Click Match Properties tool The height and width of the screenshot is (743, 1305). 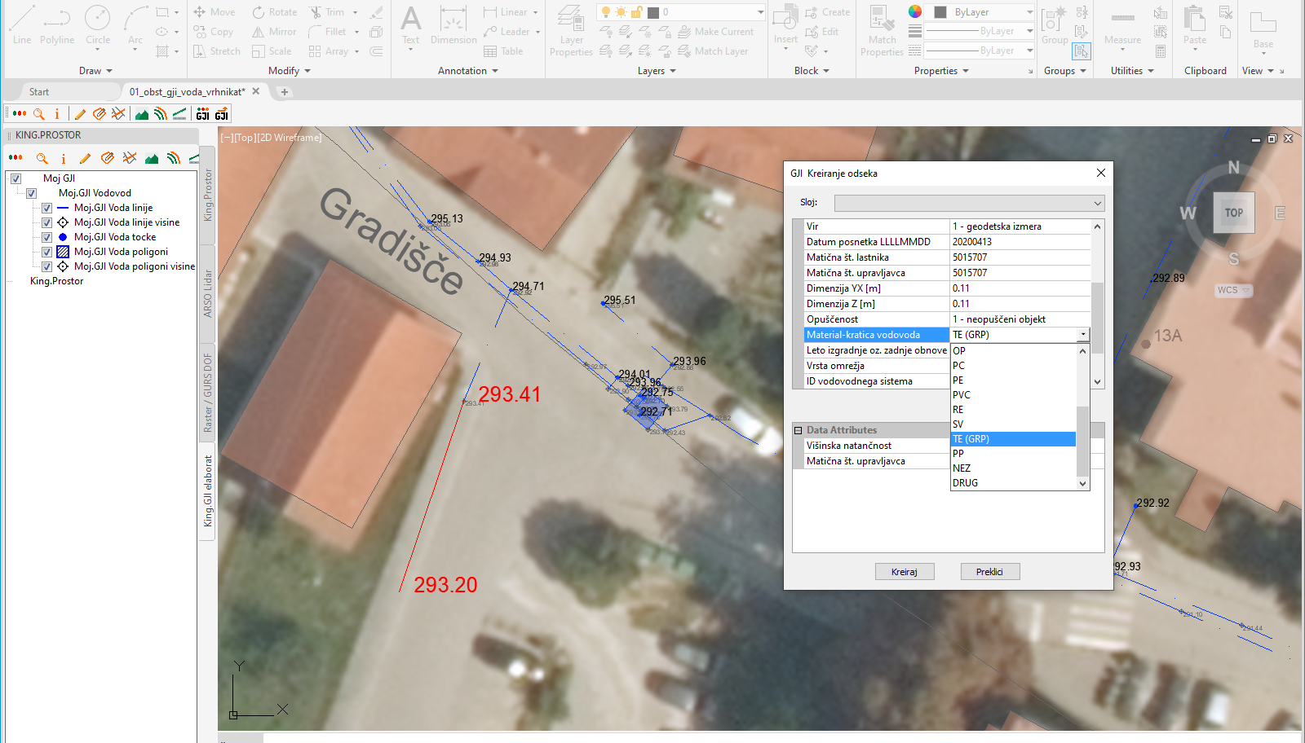(x=882, y=31)
